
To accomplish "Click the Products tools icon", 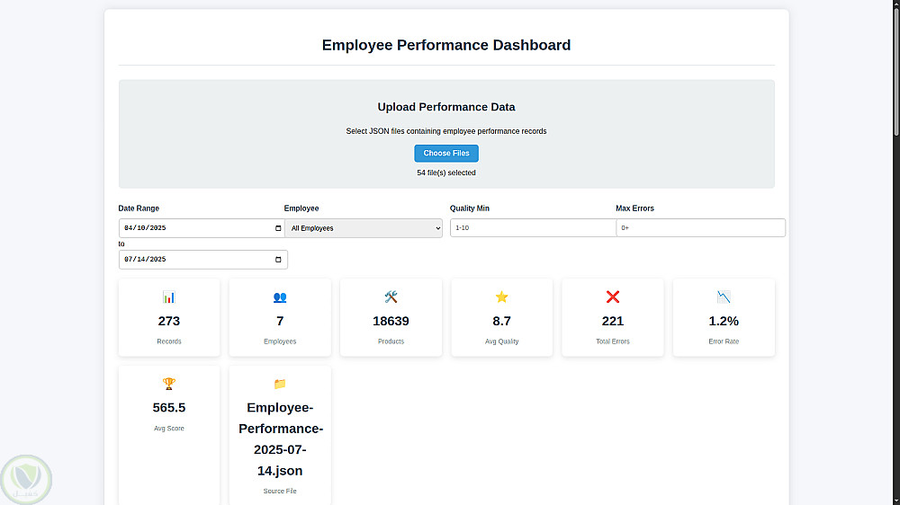I will point(391,297).
